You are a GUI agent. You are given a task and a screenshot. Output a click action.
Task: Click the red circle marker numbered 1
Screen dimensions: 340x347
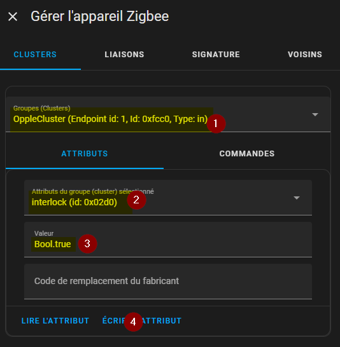click(216, 123)
